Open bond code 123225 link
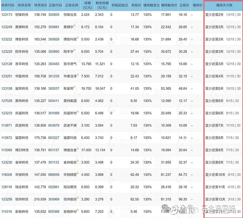 [x=7, y=52]
